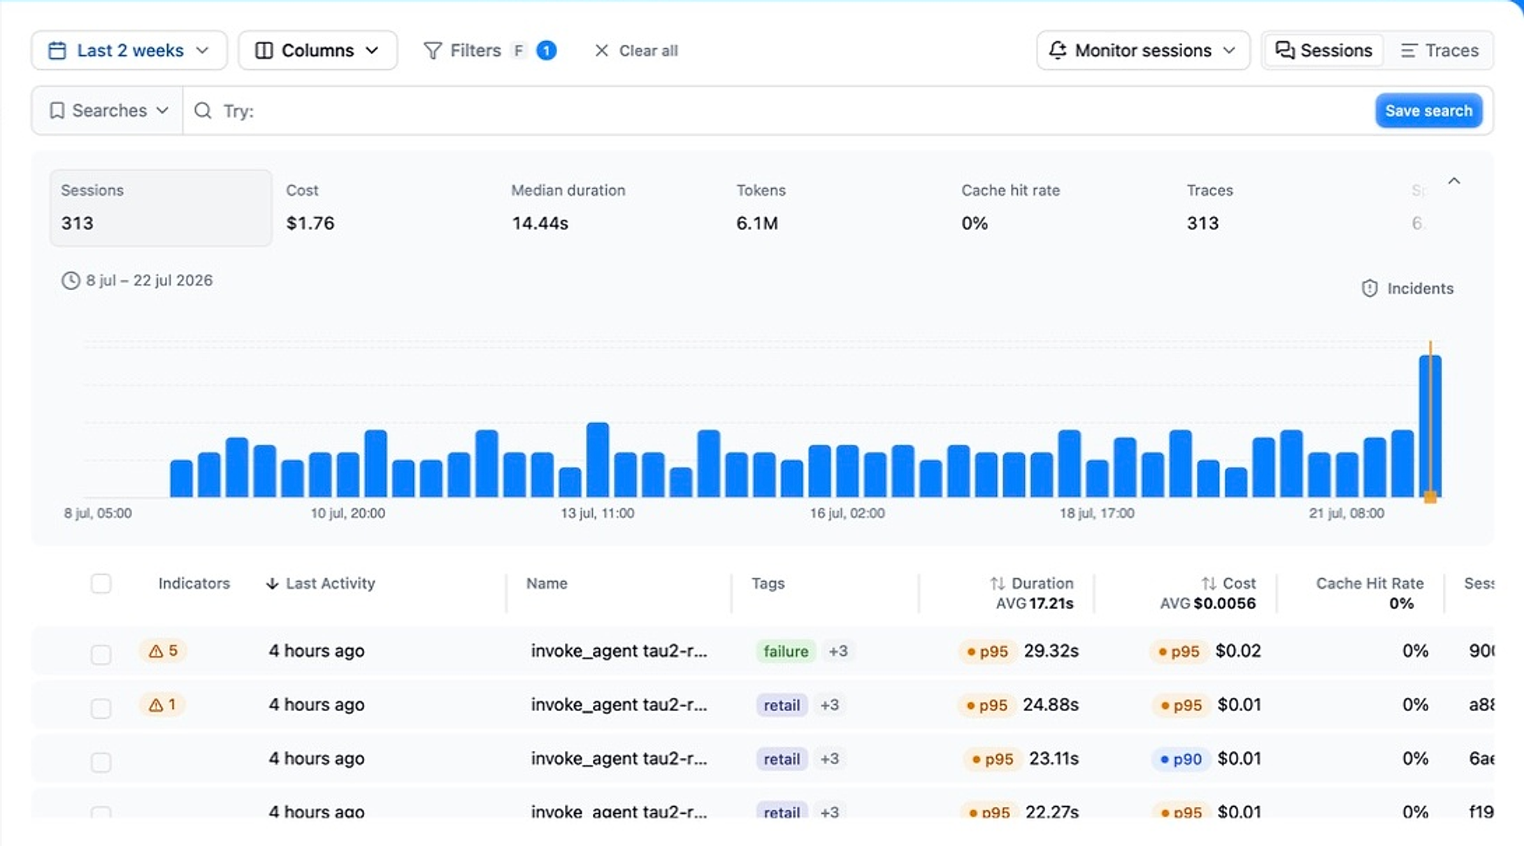Expand +3 tags beside failure

838,651
